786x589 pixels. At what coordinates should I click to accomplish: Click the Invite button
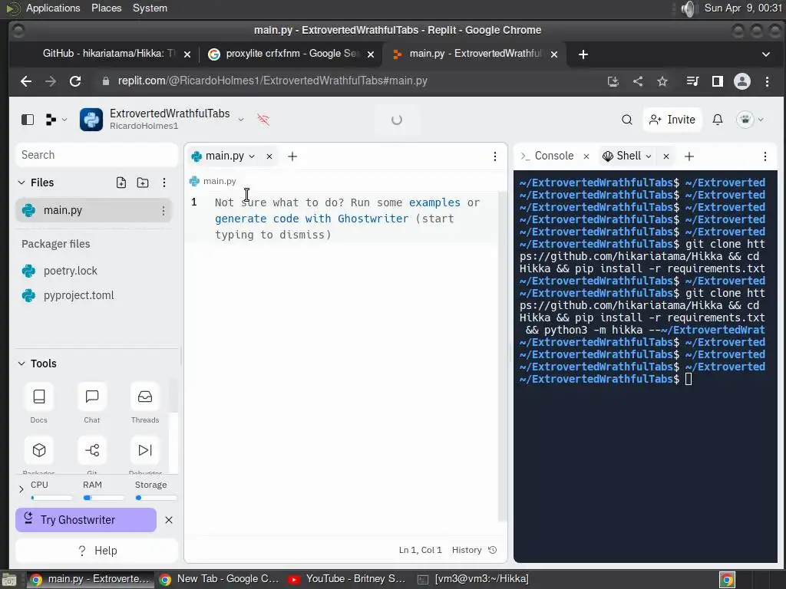tap(672, 120)
